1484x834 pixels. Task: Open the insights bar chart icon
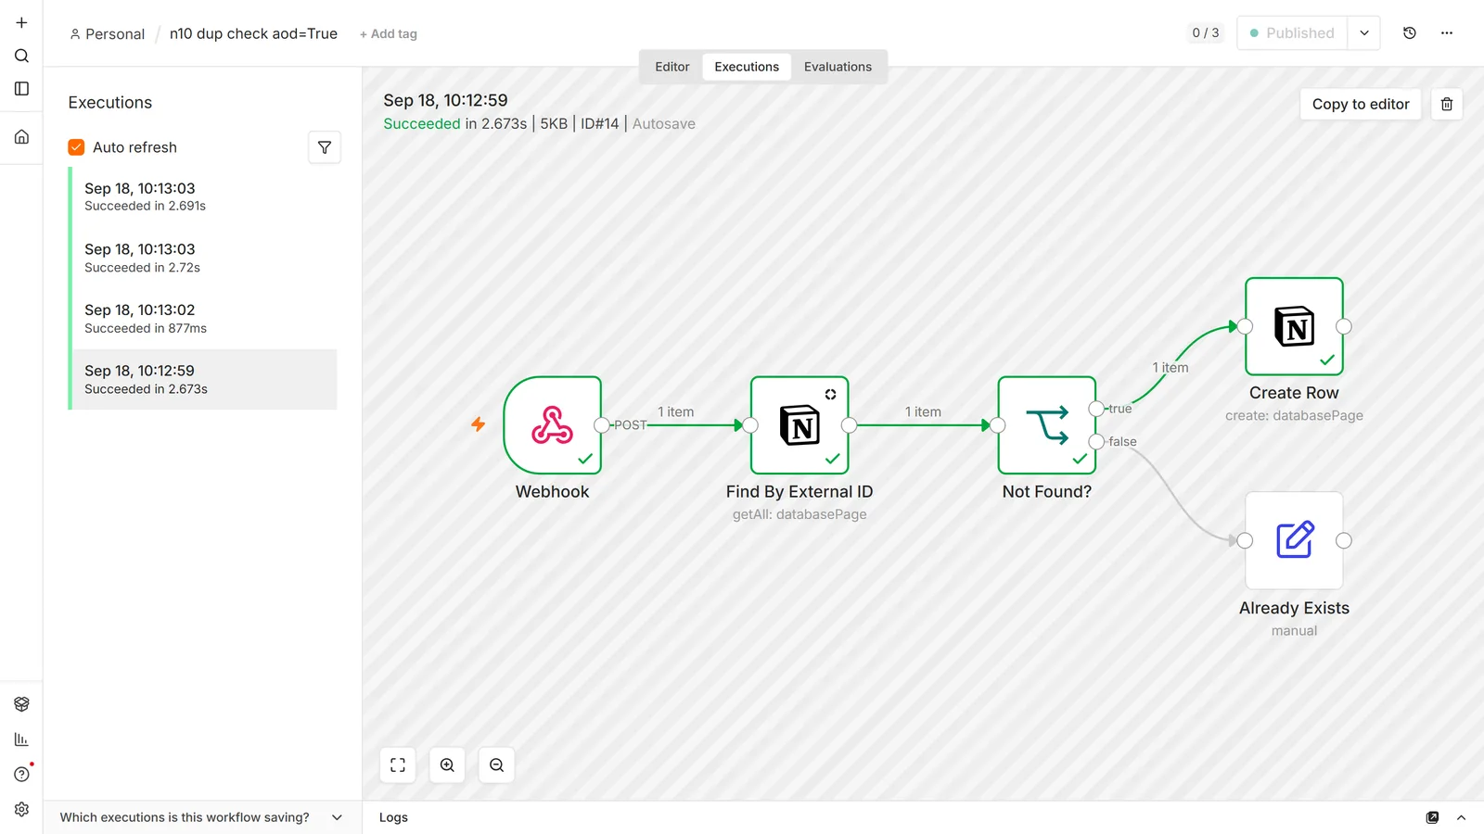[21, 739]
